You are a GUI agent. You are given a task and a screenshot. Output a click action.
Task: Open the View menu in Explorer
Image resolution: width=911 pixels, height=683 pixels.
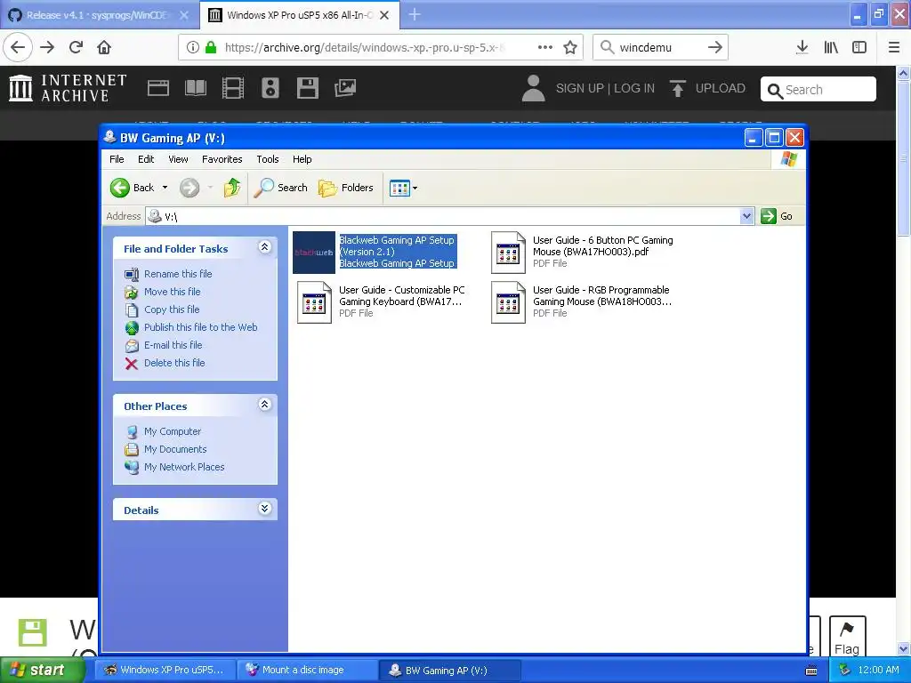click(x=178, y=159)
